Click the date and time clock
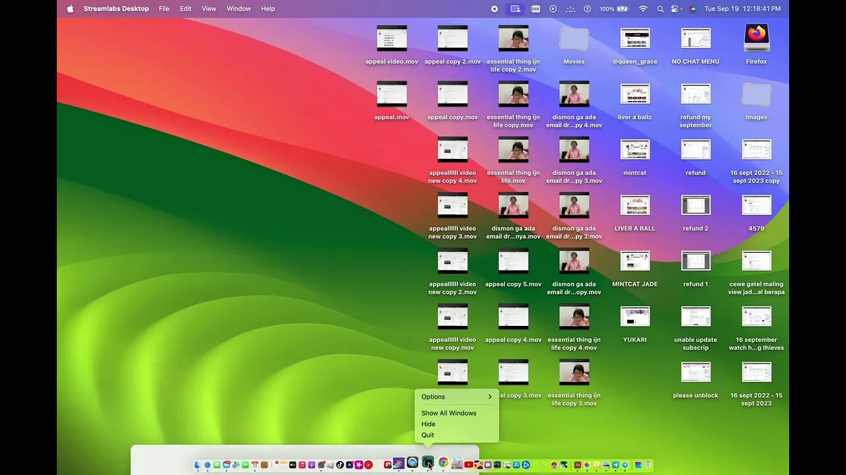 [742, 9]
